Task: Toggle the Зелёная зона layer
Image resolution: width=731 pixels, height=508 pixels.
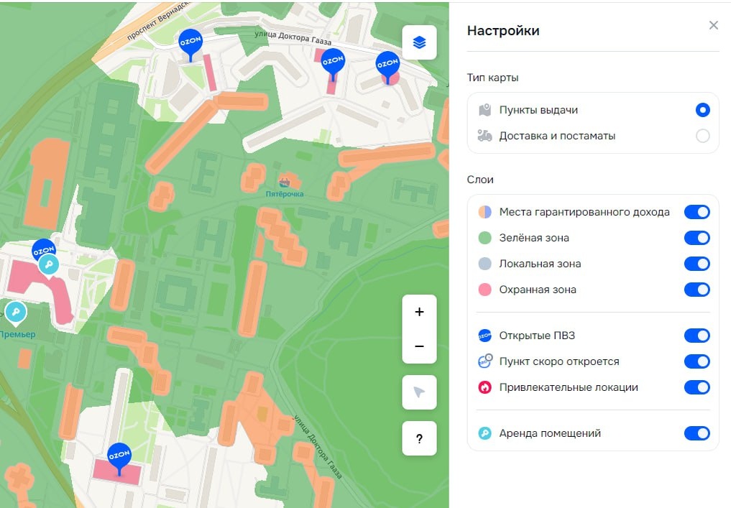Action: pyautogui.click(x=697, y=238)
